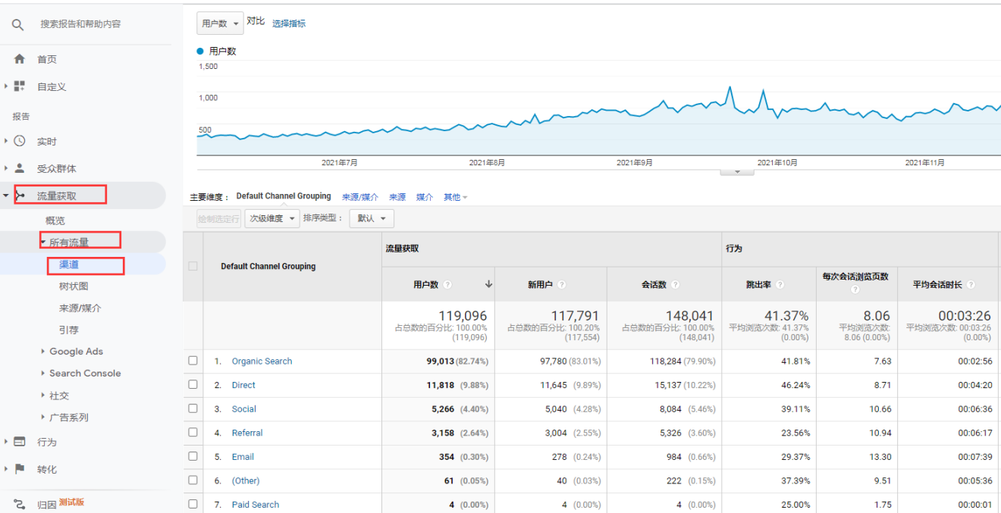Open the 树状图 report in sidebar
Image resolution: width=1001 pixels, height=513 pixels.
tap(74, 286)
